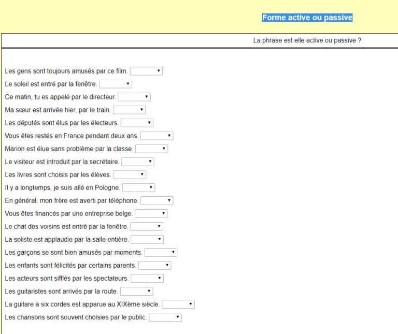Open dropdown for "Les garçons se sont bien amusés"
Viewport: 398px width, 334px height.
tap(161, 252)
